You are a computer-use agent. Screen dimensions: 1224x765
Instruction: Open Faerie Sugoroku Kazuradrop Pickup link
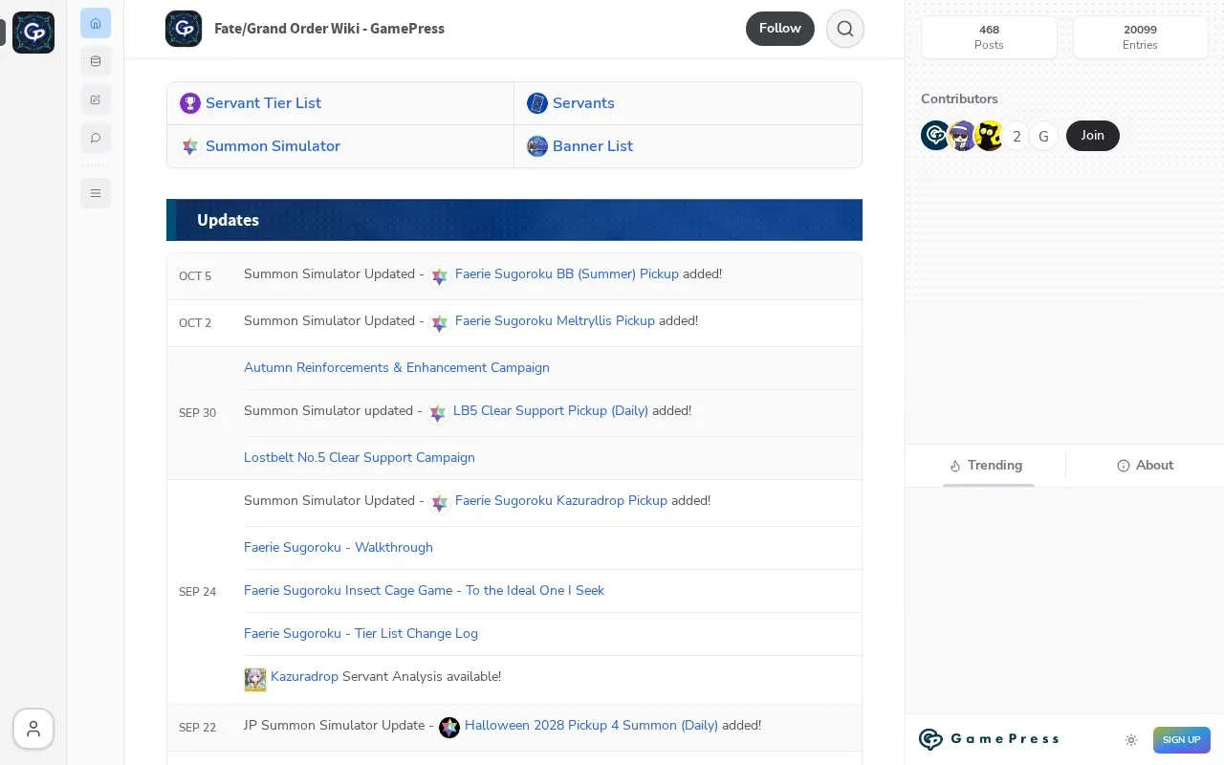coord(561,501)
